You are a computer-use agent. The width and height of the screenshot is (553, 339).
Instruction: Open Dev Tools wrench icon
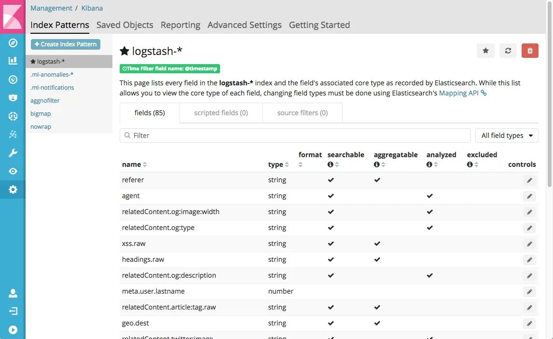[13, 153]
